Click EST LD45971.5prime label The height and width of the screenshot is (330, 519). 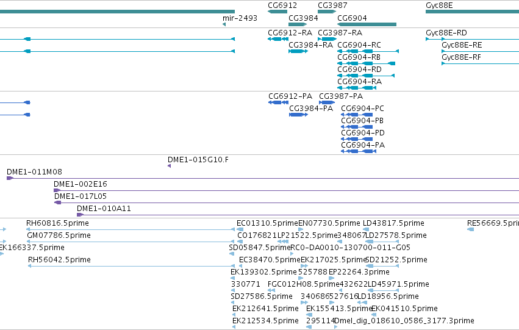pyautogui.click(x=398, y=285)
